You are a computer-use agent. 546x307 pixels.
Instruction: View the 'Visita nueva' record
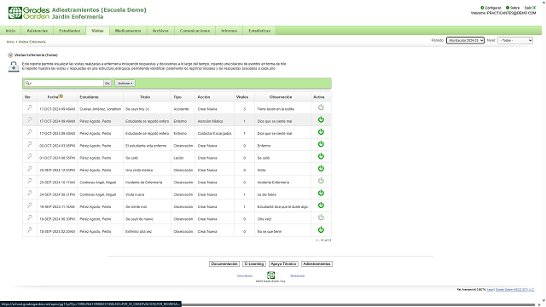30,193
